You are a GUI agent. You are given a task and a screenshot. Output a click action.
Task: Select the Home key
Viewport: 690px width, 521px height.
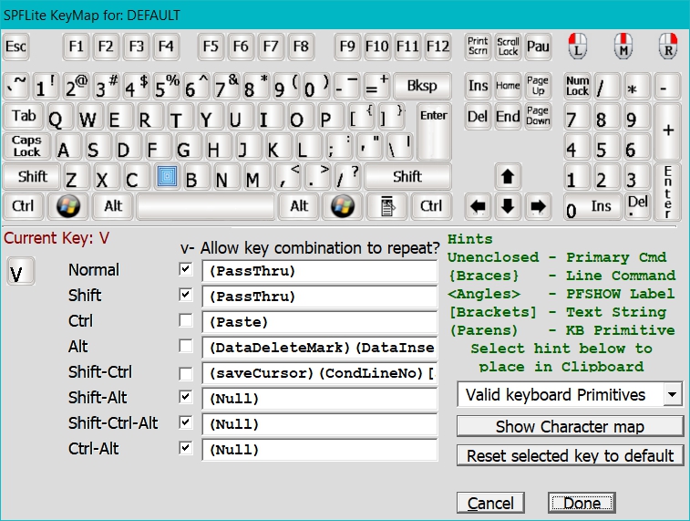point(508,86)
